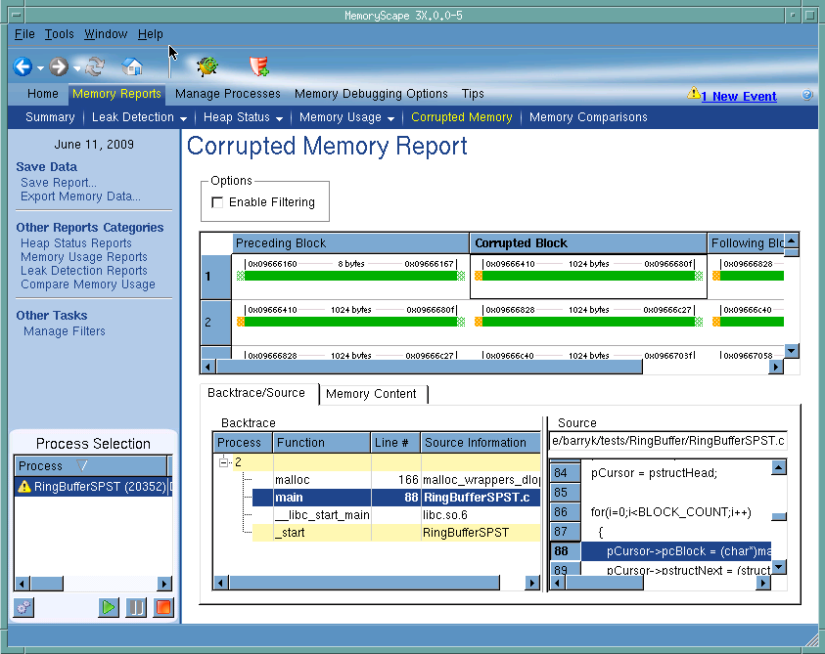Screen dimensions: 825x654
Task: Open the Leak Detection dropdown
Action: click(139, 117)
